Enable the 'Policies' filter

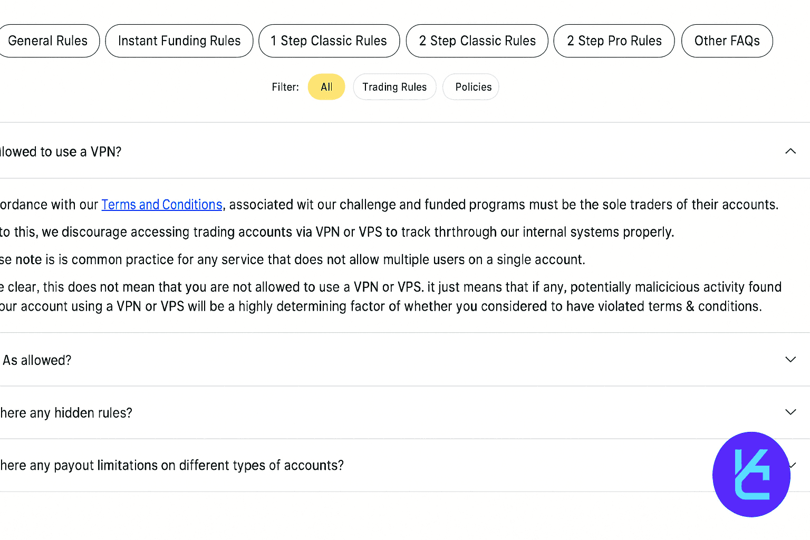coord(473,87)
